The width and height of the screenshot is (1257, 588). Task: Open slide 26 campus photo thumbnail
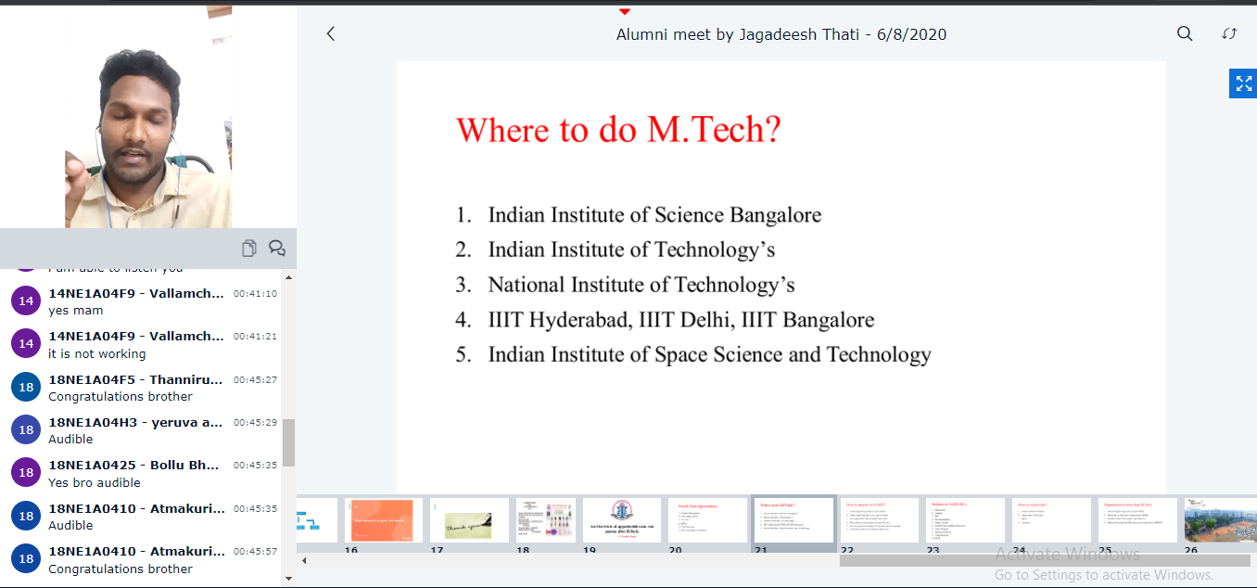click(x=1220, y=520)
